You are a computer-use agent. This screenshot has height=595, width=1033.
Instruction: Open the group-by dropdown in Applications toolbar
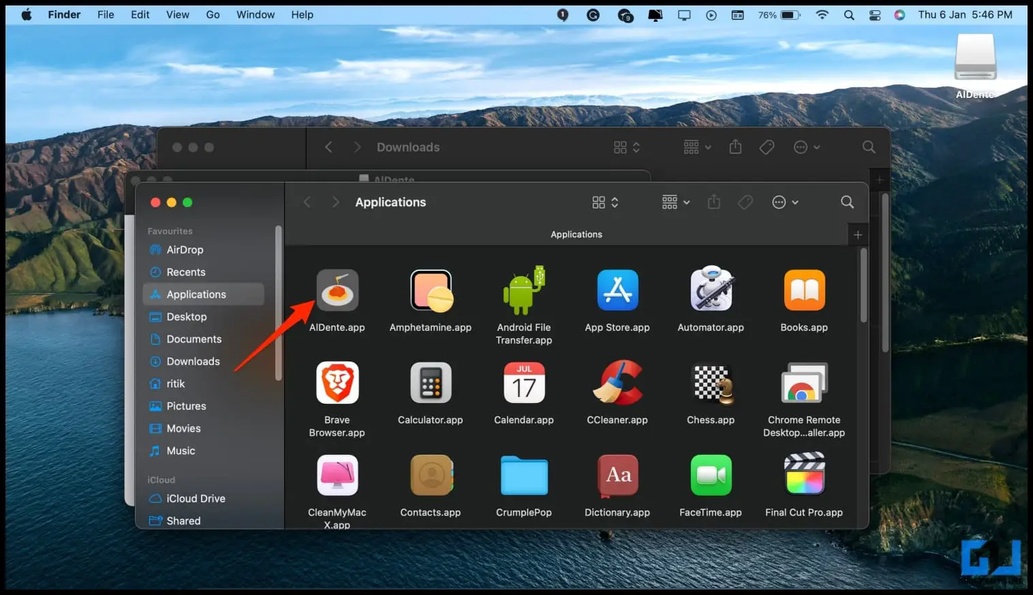pyautogui.click(x=676, y=202)
